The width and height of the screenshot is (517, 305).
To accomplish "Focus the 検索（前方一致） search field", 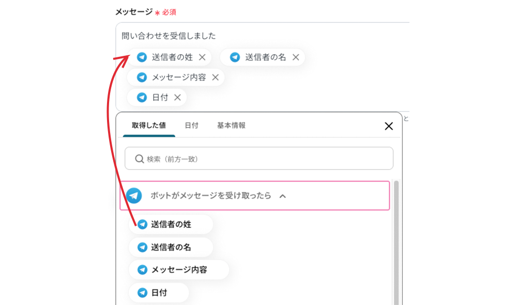I will click(264, 159).
